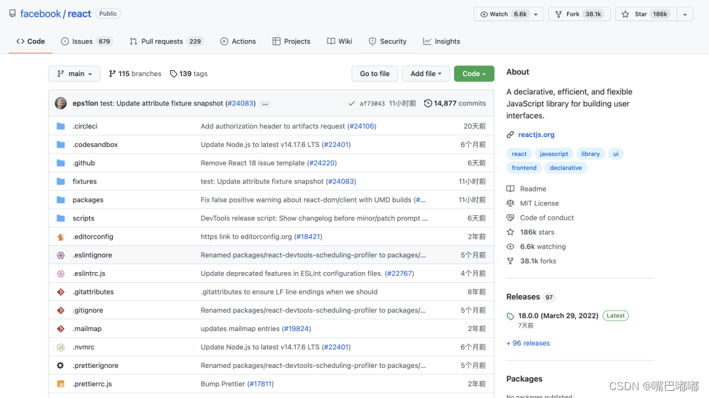Click the commit history clock icon
Screen dimensions: 709x398
coord(428,103)
